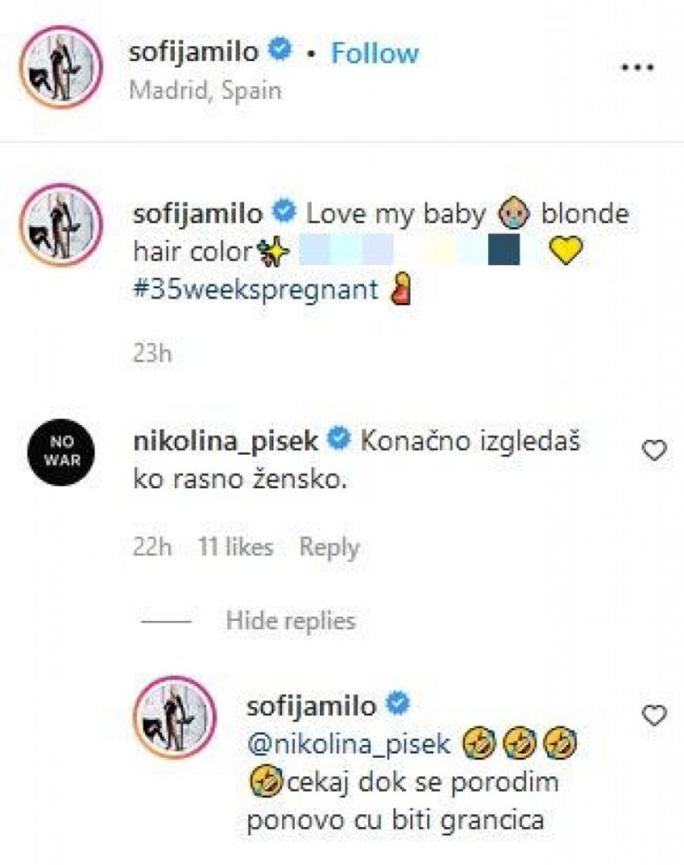Follow the sofijamilo account
684x865 pixels.
375,53
